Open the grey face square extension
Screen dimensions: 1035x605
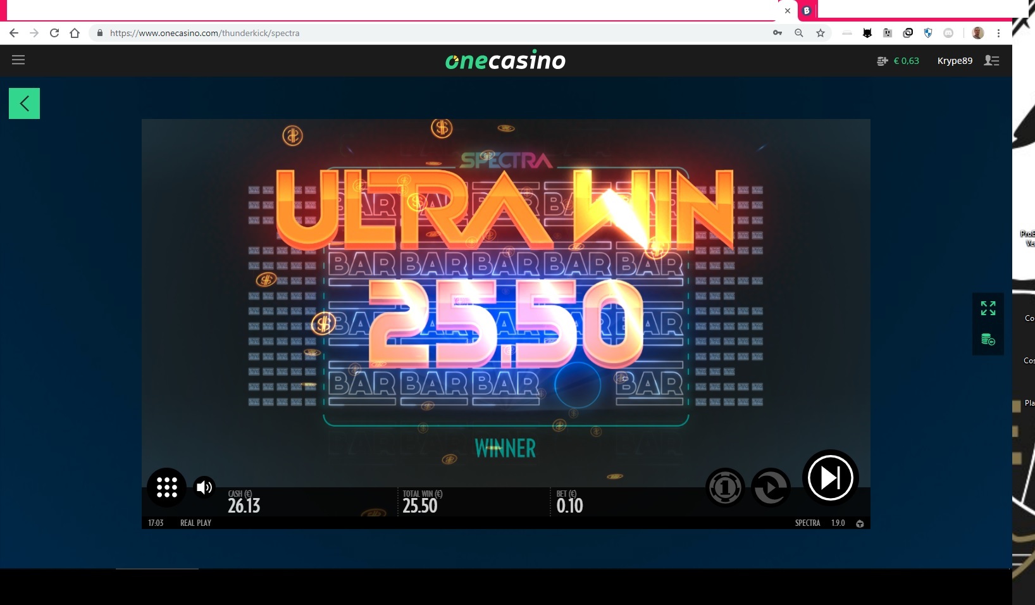point(888,33)
